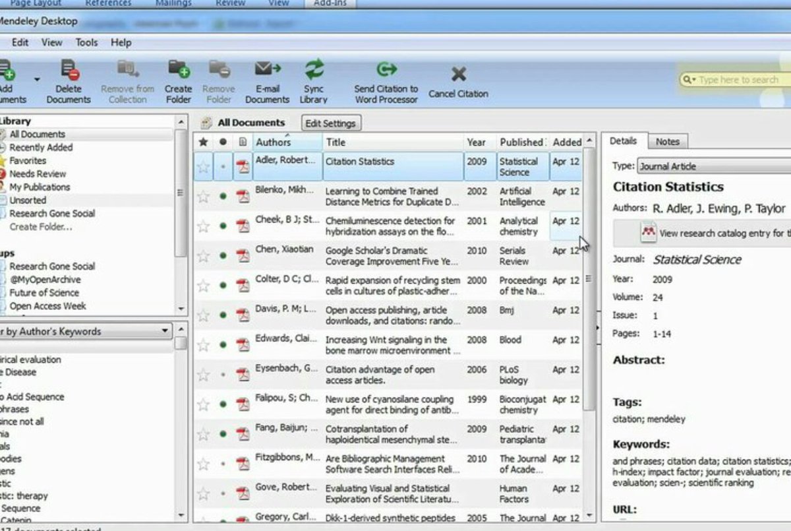Open the Type Journal Article dropdown
This screenshot has width=791, height=531.
714,166
